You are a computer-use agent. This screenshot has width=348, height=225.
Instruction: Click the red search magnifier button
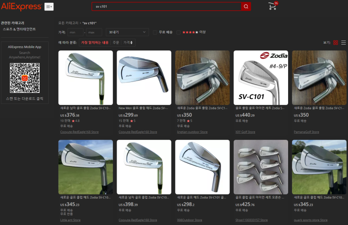pyautogui.click(x=246, y=6)
